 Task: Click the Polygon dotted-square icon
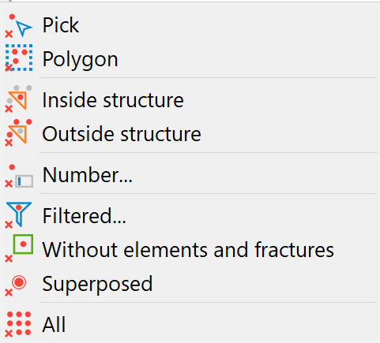19,58
